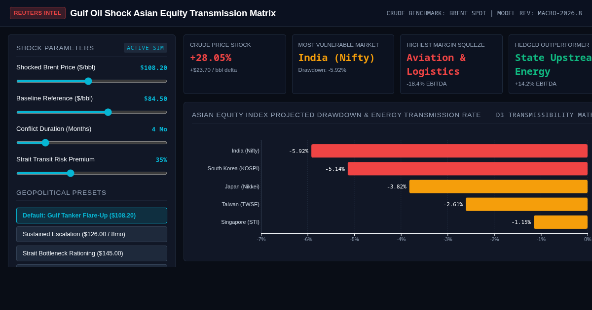Click the chart title about projected drawdown
The width and height of the screenshot is (592, 310).
pos(336,115)
